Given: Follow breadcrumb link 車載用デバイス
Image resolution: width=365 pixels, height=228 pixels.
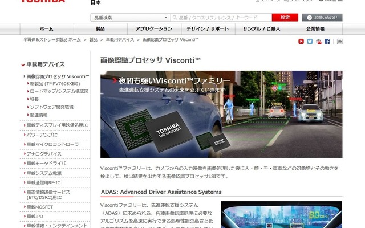Looking at the screenshot, I should click(x=120, y=40).
